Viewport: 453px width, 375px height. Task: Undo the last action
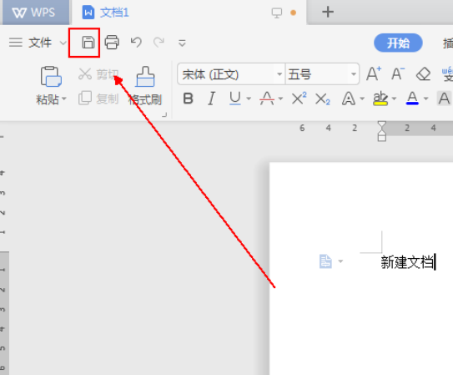click(136, 43)
